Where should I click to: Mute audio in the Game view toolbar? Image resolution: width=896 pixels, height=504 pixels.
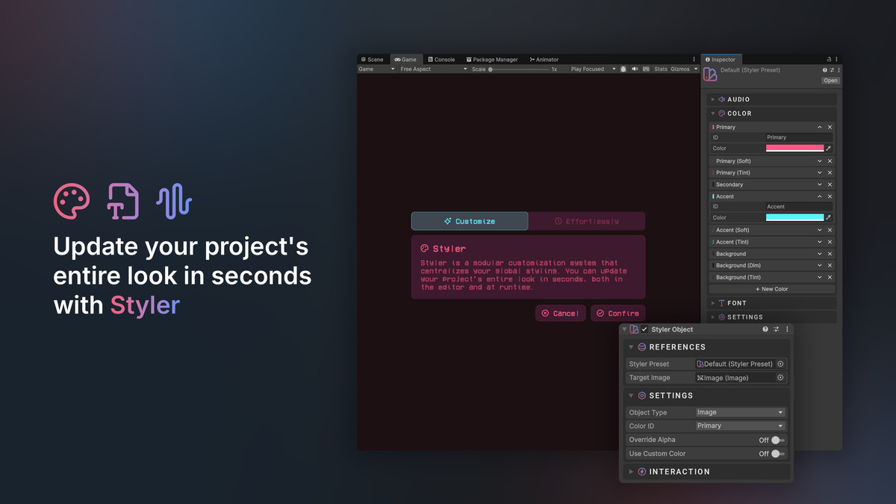633,68
